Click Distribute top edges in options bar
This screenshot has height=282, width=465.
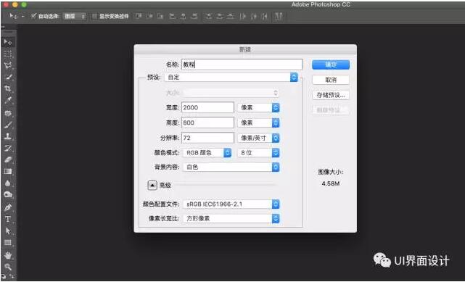coord(209,16)
